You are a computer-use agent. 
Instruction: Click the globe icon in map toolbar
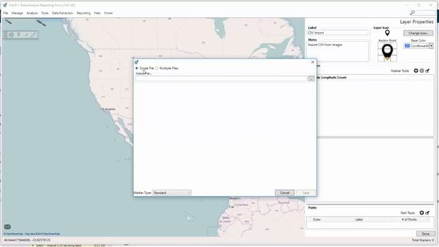point(11,35)
